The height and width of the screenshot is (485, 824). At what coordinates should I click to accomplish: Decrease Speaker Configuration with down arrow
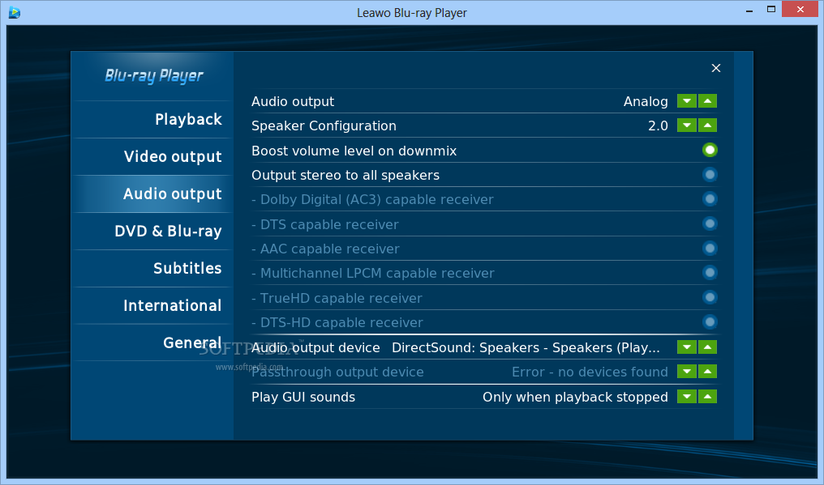[686, 126]
